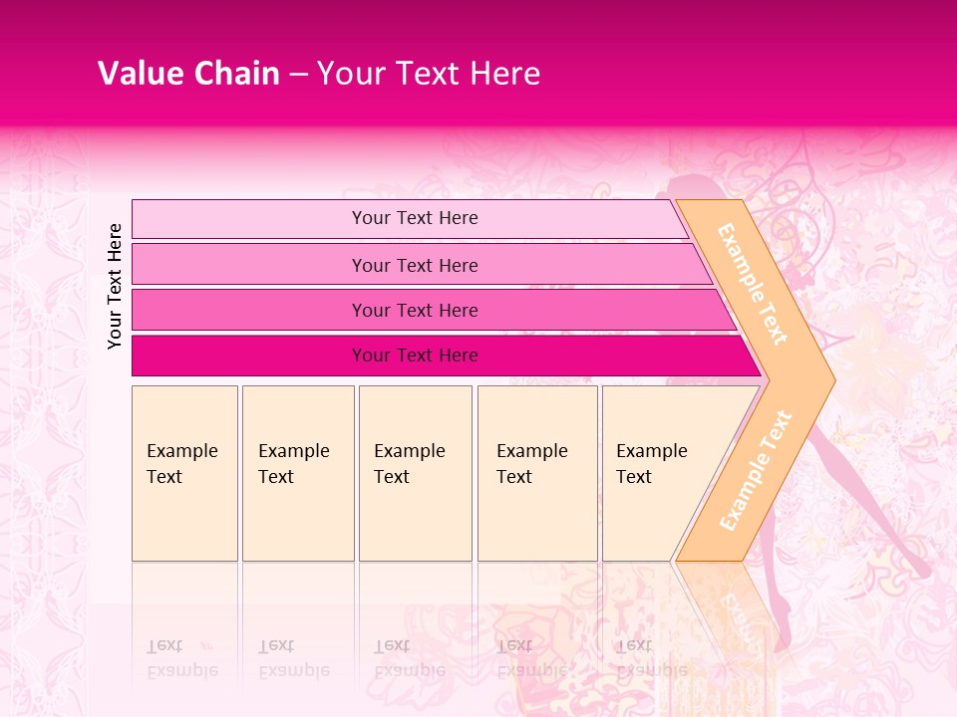Select the fourth "Example Text" box from left

[x=536, y=472]
